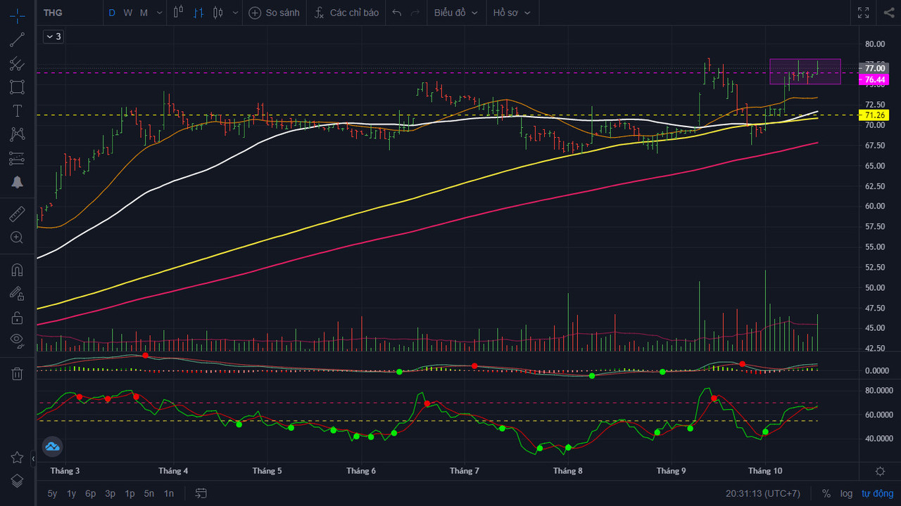Open the Hồ sơ dropdown menu
901x506 pixels.
click(511, 13)
